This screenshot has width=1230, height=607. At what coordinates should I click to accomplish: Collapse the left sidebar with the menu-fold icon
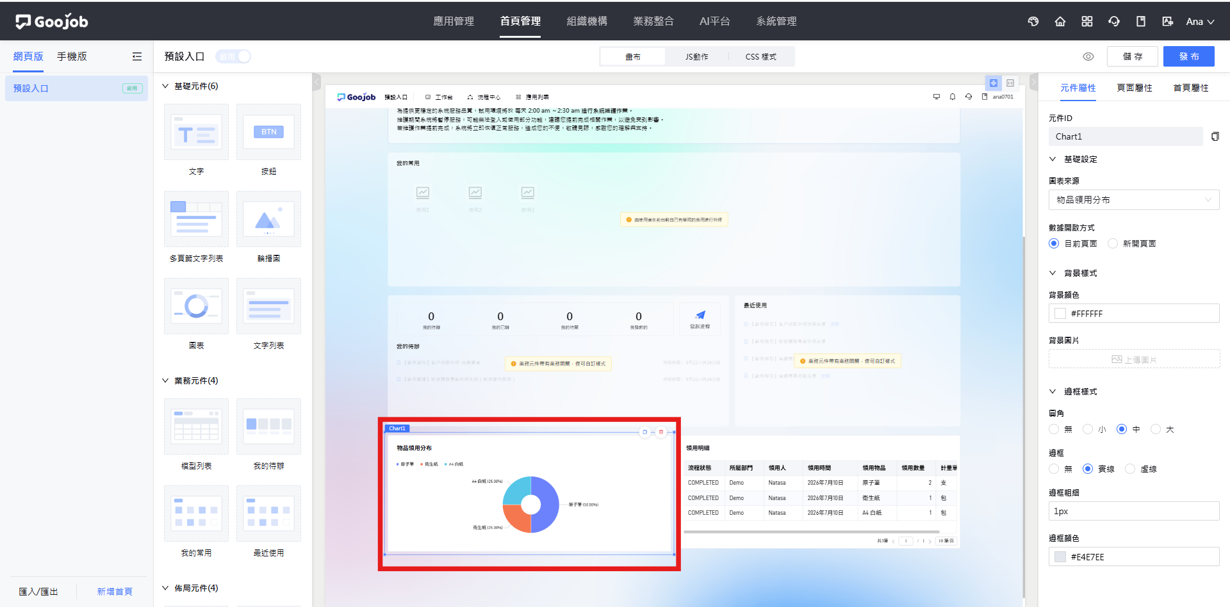pyautogui.click(x=137, y=56)
